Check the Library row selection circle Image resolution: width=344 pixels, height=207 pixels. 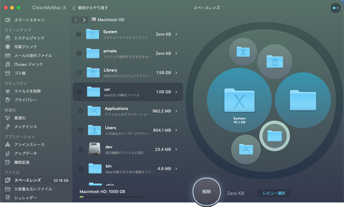pos(79,73)
